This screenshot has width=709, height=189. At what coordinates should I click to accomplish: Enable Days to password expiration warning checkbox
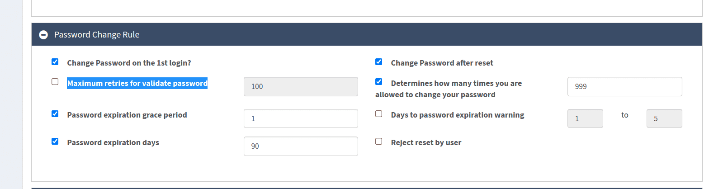coord(379,114)
